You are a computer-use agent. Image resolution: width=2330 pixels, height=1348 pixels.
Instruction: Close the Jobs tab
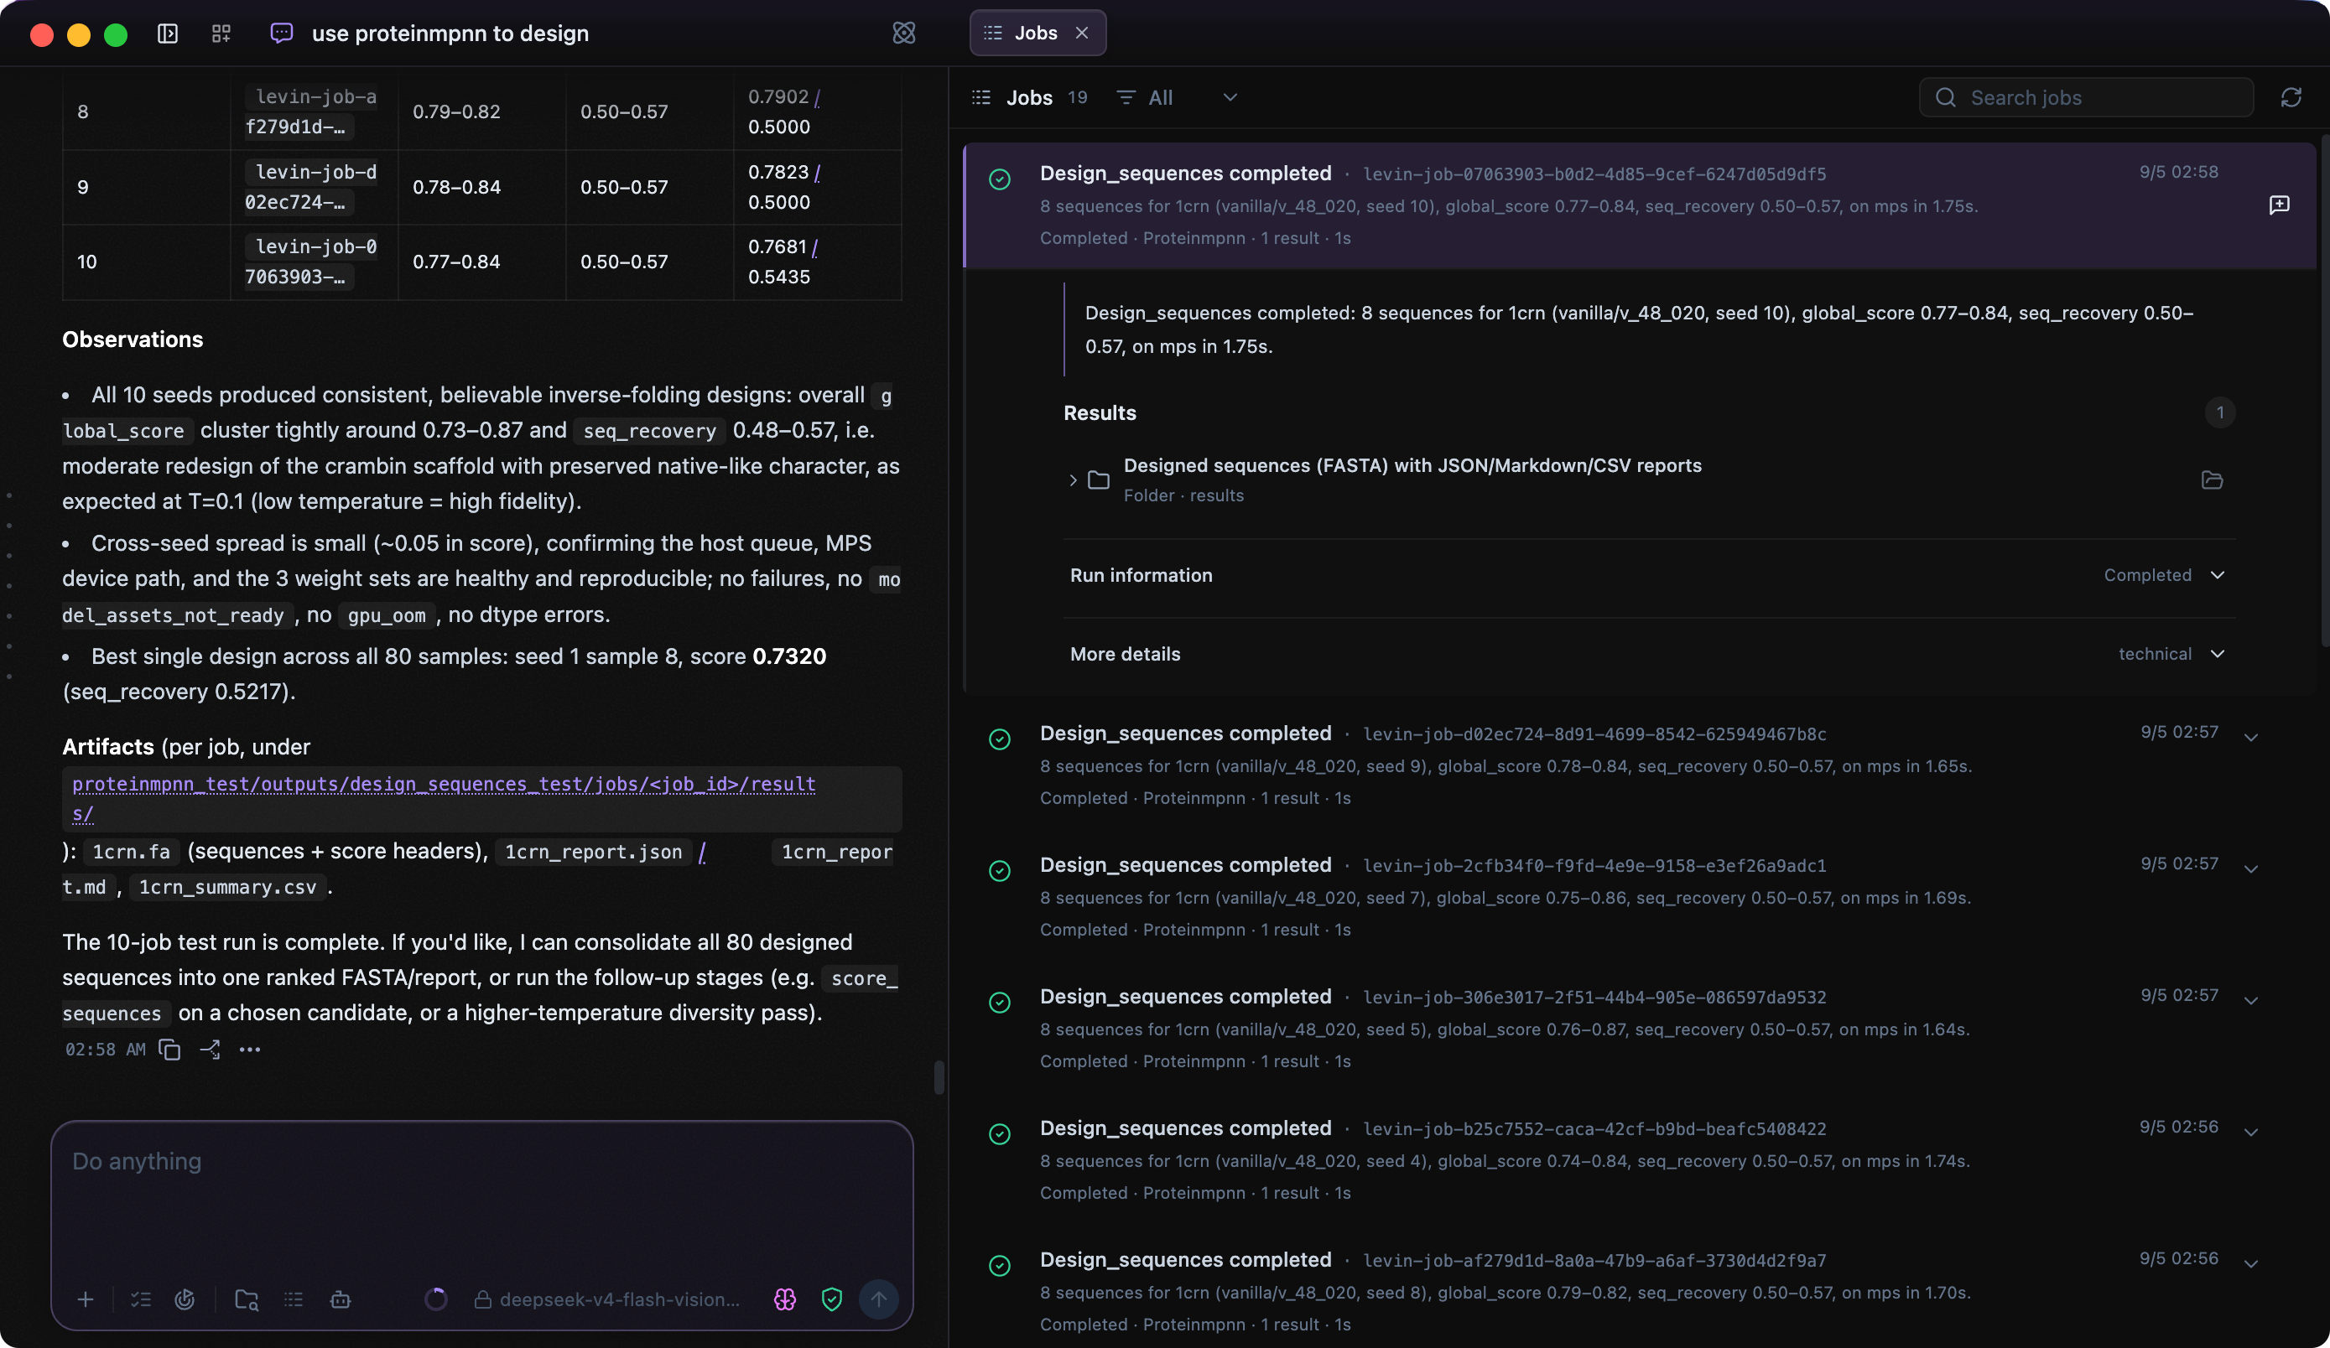pyautogui.click(x=1082, y=34)
